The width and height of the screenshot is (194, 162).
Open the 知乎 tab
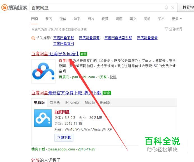point(77,19)
